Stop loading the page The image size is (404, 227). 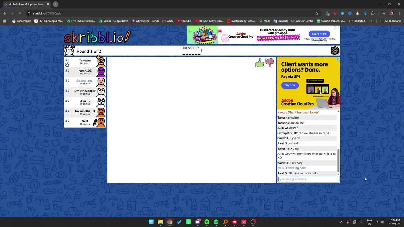click(20, 13)
